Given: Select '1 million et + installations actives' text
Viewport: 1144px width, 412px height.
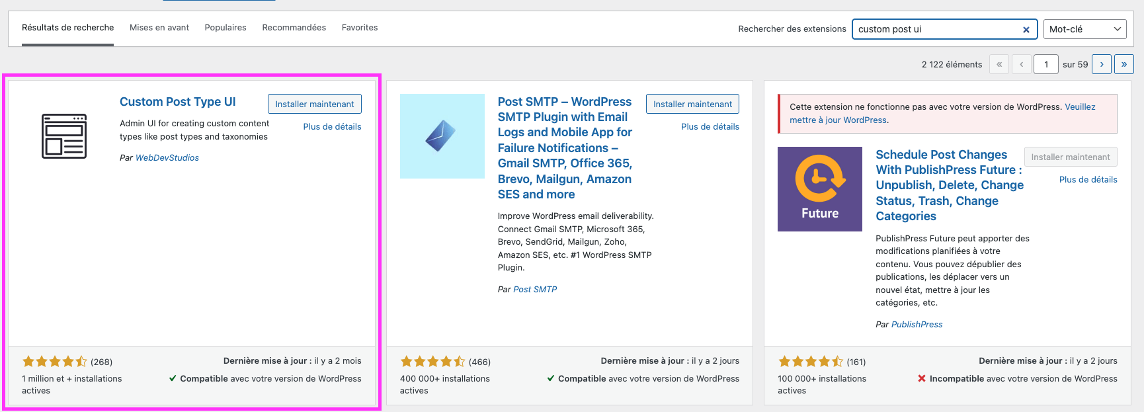Looking at the screenshot, I should click(x=72, y=385).
